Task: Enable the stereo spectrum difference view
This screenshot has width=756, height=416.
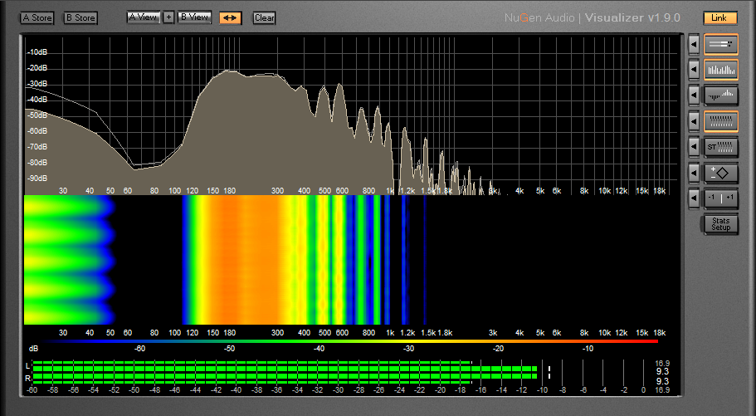Action: [720, 95]
